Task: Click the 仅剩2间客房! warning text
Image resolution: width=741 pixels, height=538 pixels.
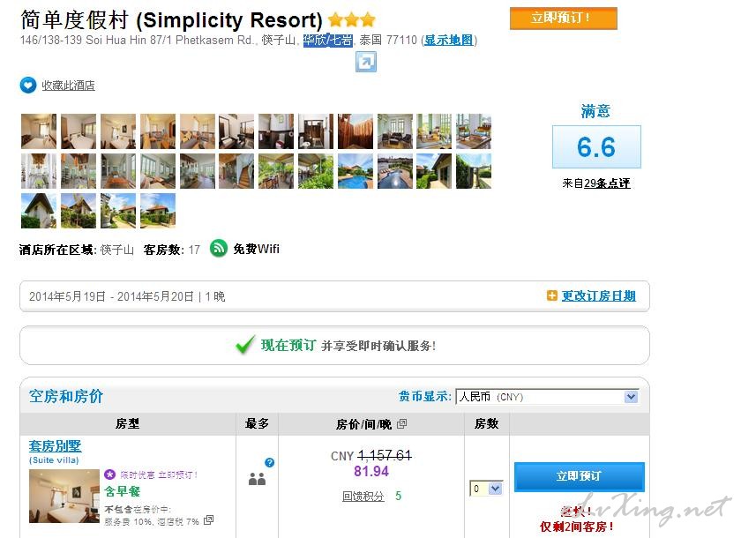Action: [x=577, y=527]
